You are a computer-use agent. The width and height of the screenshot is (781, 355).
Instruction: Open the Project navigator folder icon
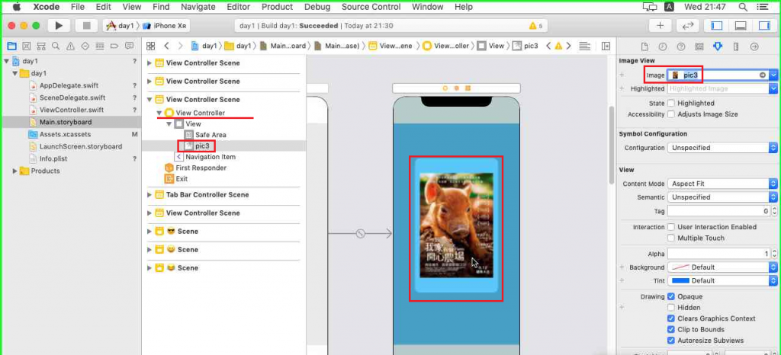tap(12, 46)
